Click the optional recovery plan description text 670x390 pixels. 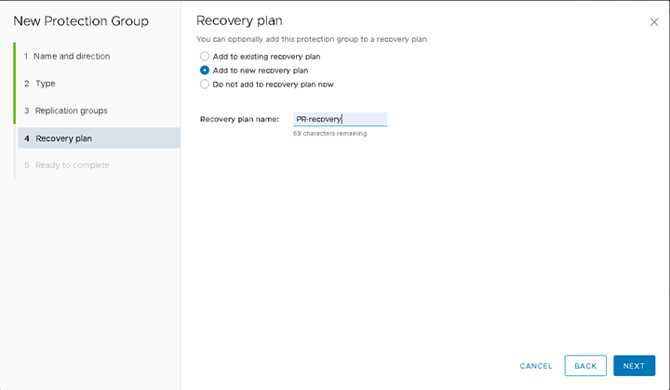pos(313,39)
